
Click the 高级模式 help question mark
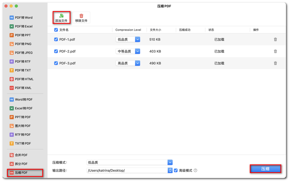(195, 170)
